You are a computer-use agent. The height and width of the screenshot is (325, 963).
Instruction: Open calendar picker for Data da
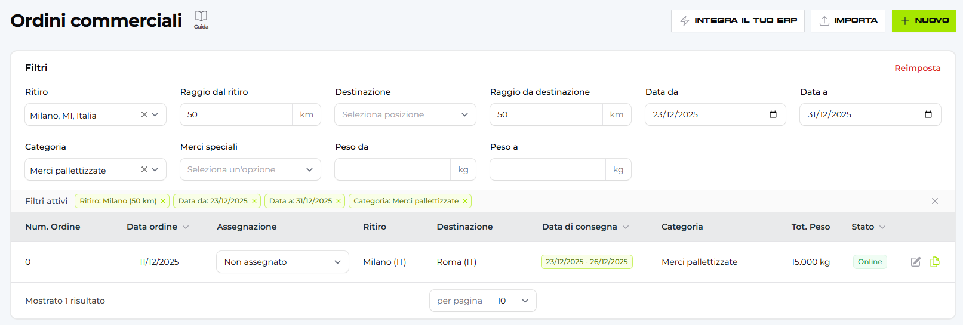(x=773, y=114)
